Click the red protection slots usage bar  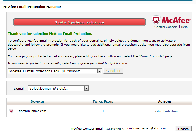(79, 22)
